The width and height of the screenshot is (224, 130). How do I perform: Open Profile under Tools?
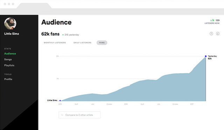coord(8,79)
